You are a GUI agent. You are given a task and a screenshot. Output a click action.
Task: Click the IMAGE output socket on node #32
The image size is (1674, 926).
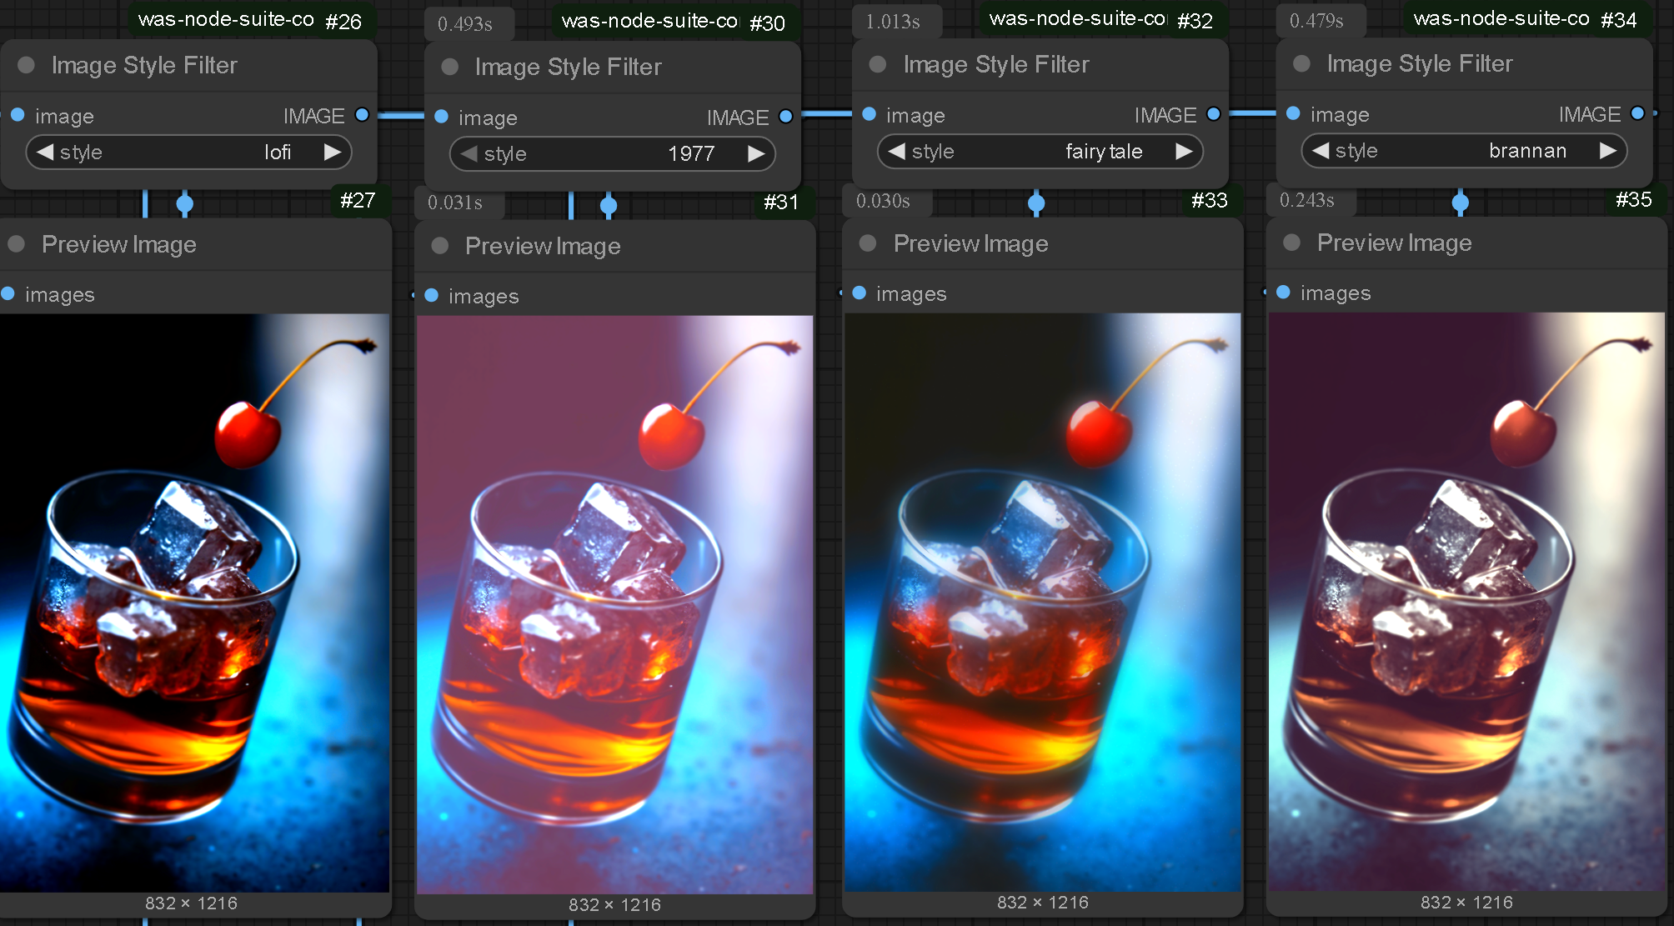(x=1214, y=114)
